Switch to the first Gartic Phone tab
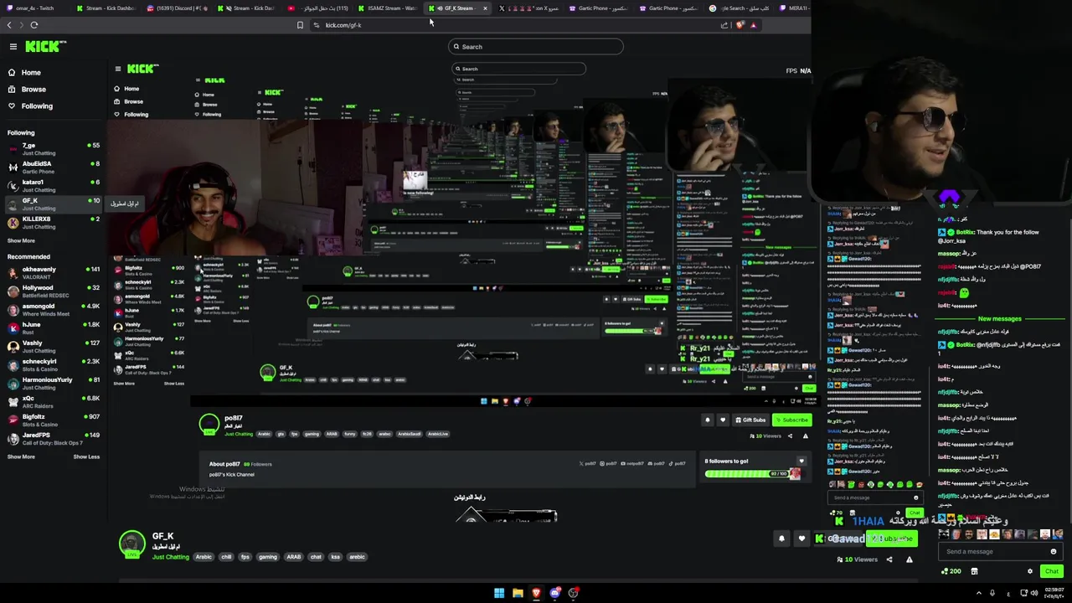 600,8
